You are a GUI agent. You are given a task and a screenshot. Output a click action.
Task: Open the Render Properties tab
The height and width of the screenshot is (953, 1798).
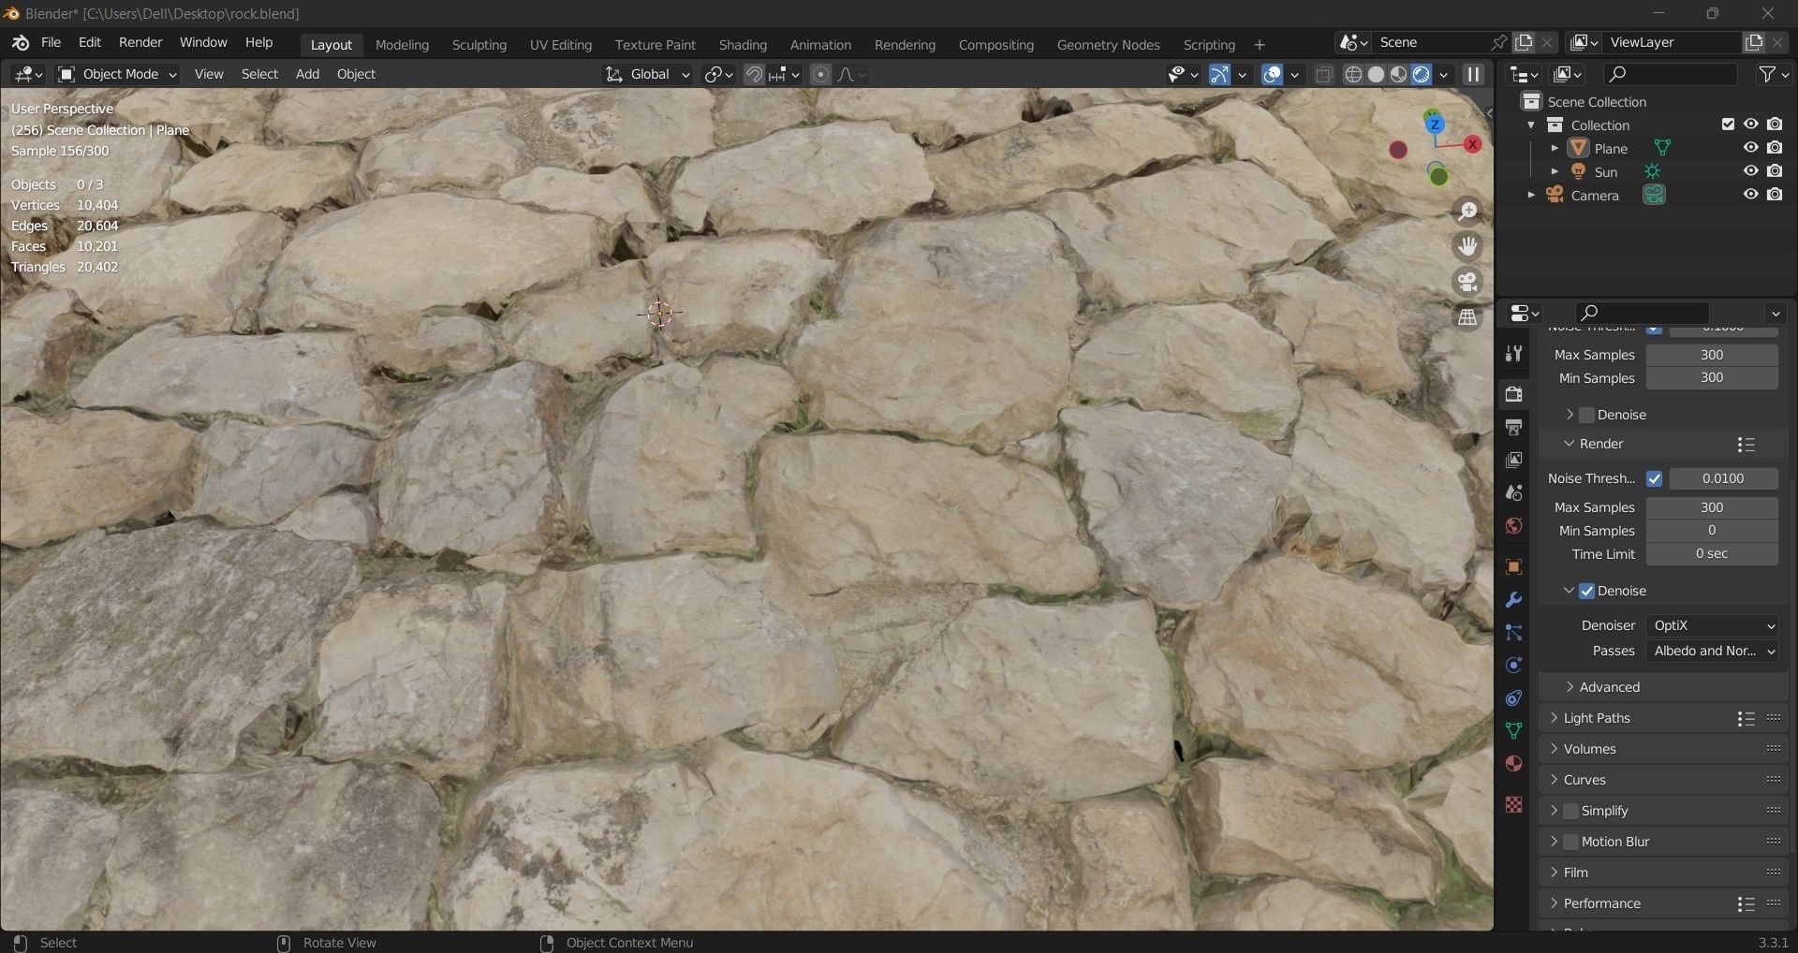1513,394
